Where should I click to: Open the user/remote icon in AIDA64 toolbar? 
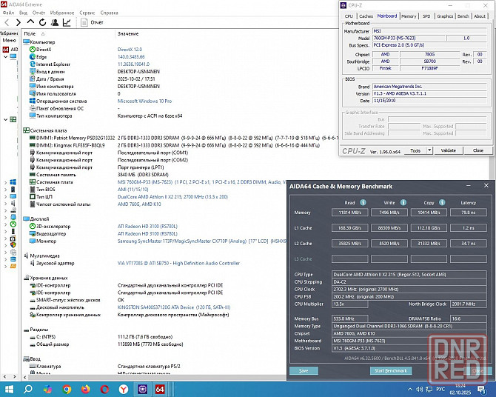coord(53,23)
